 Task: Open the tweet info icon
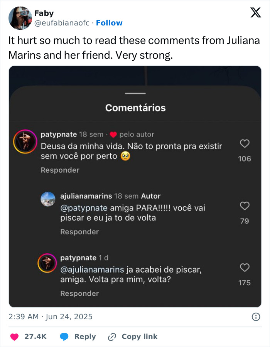click(256, 316)
